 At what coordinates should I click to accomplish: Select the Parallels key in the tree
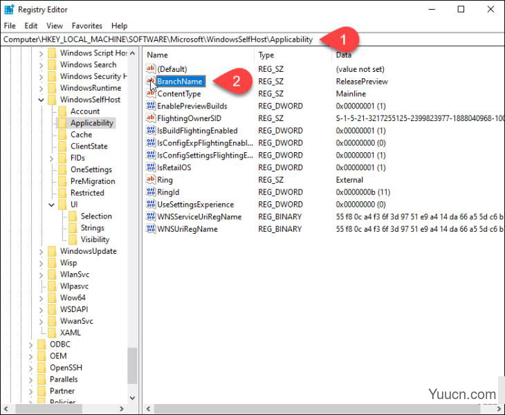click(x=64, y=379)
